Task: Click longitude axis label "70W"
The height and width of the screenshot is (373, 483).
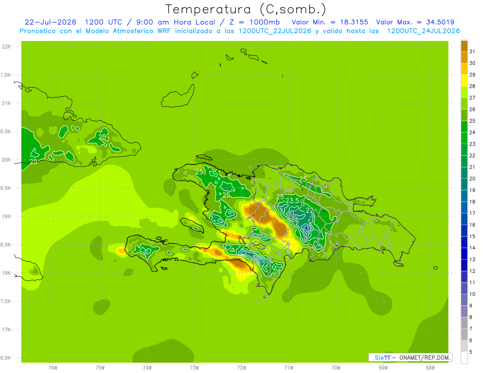Action: click(336, 368)
